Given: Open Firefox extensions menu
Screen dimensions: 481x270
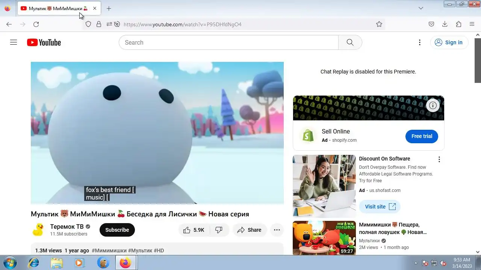Looking at the screenshot, I should click(x=458, y=24).
